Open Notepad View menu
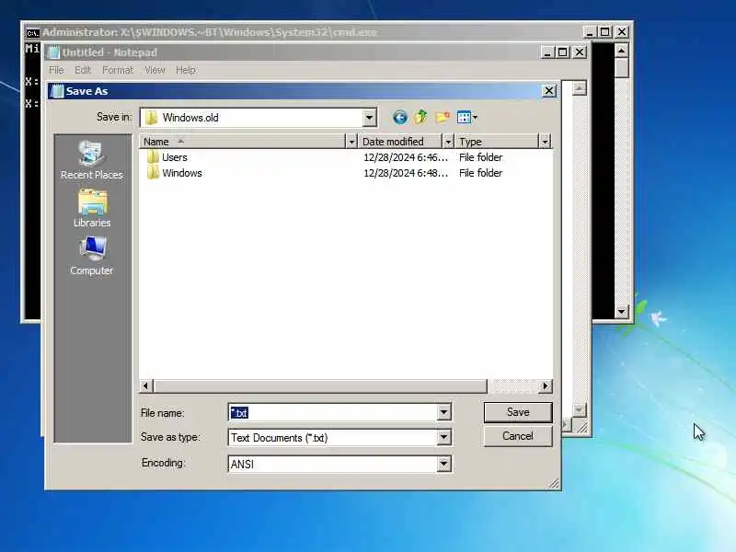This screenshot has height=552, width=736. coord(155,70)
